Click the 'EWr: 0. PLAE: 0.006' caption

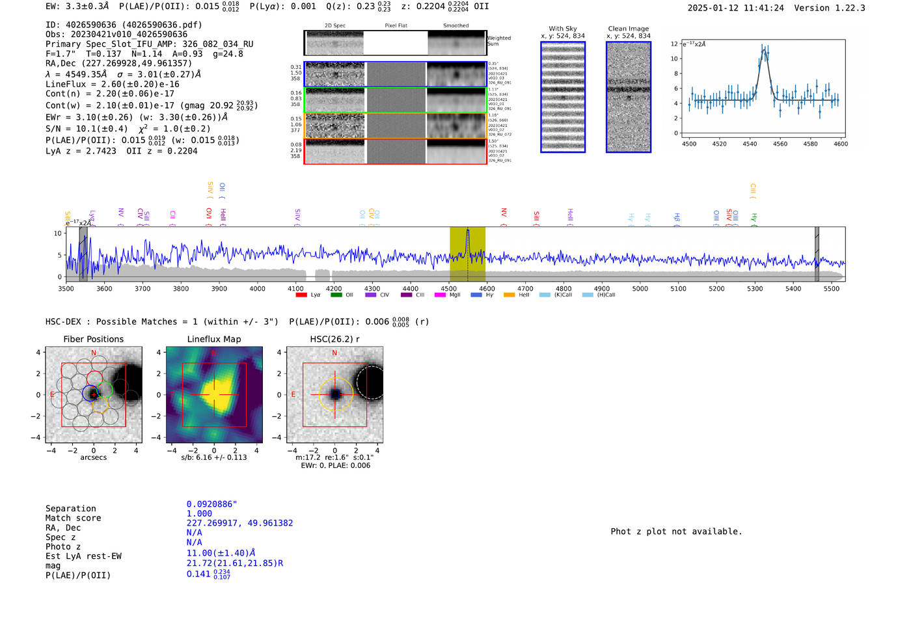[335, 466]
